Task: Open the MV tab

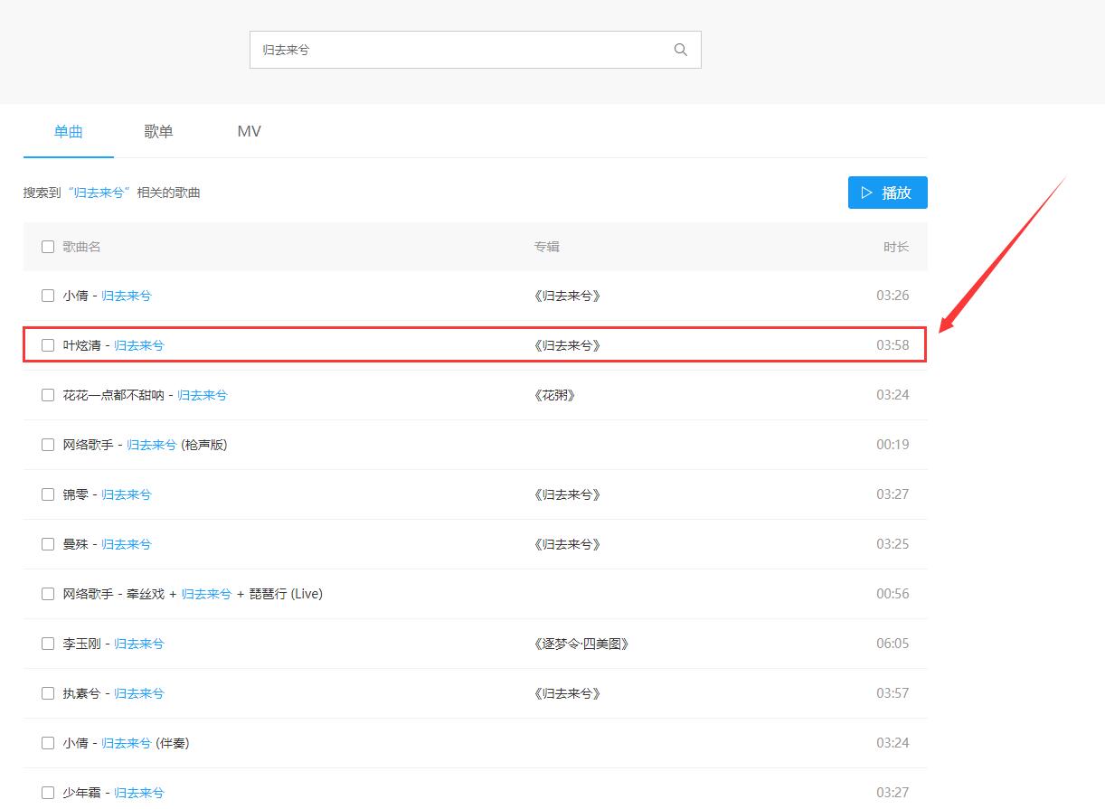Action: point(248,131)
